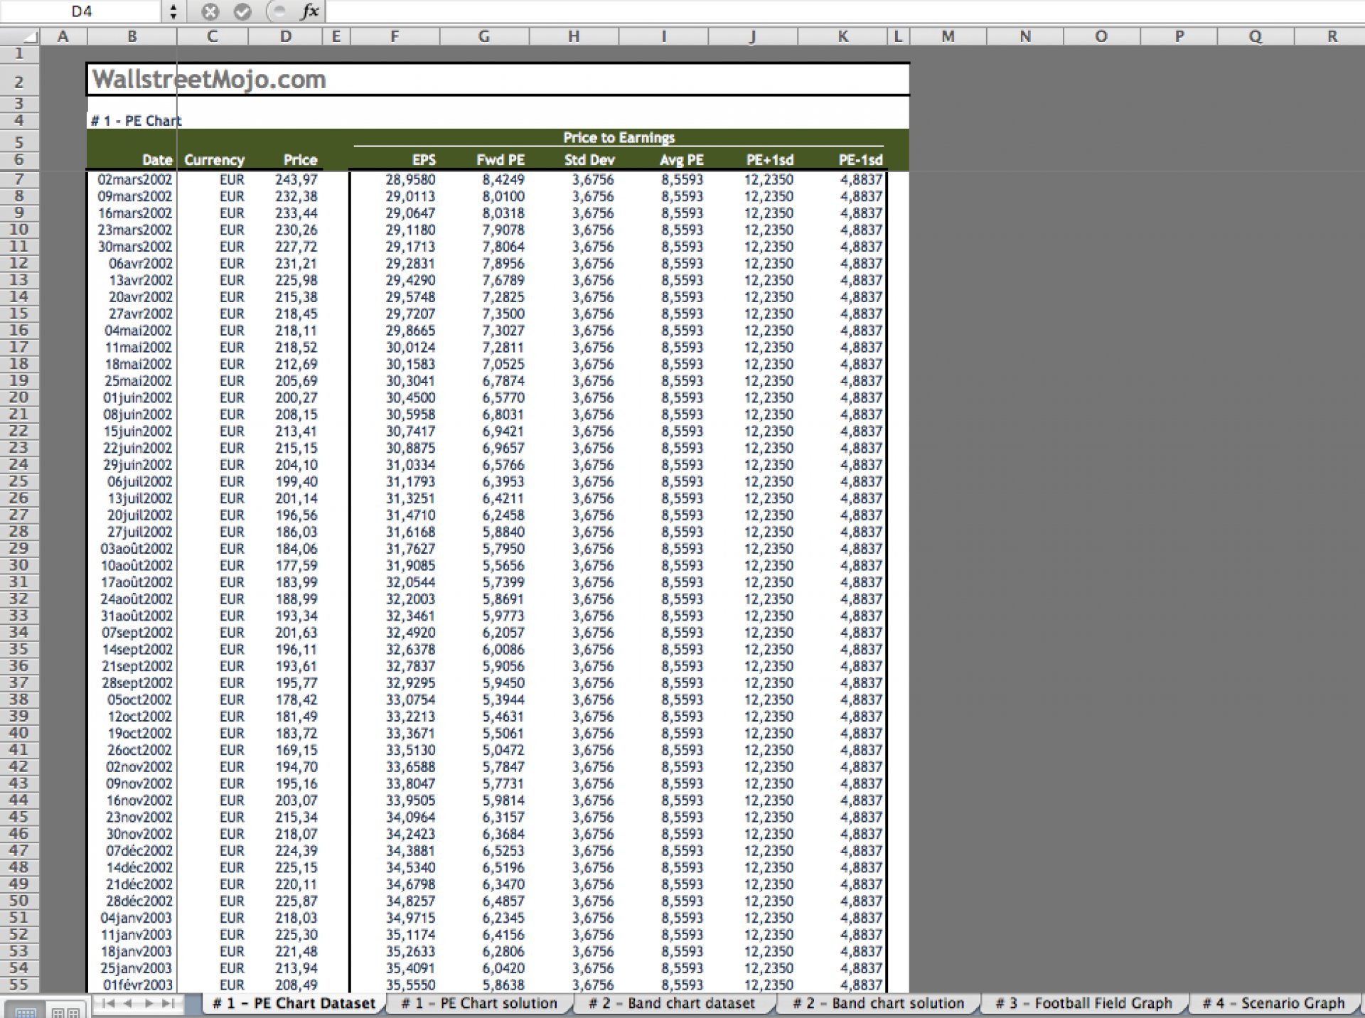This screenshot has width=1365, height=1018.
Task: Open the '# 4 – Scenario Graph' tab
Action: click(x=1273, y=1003)
